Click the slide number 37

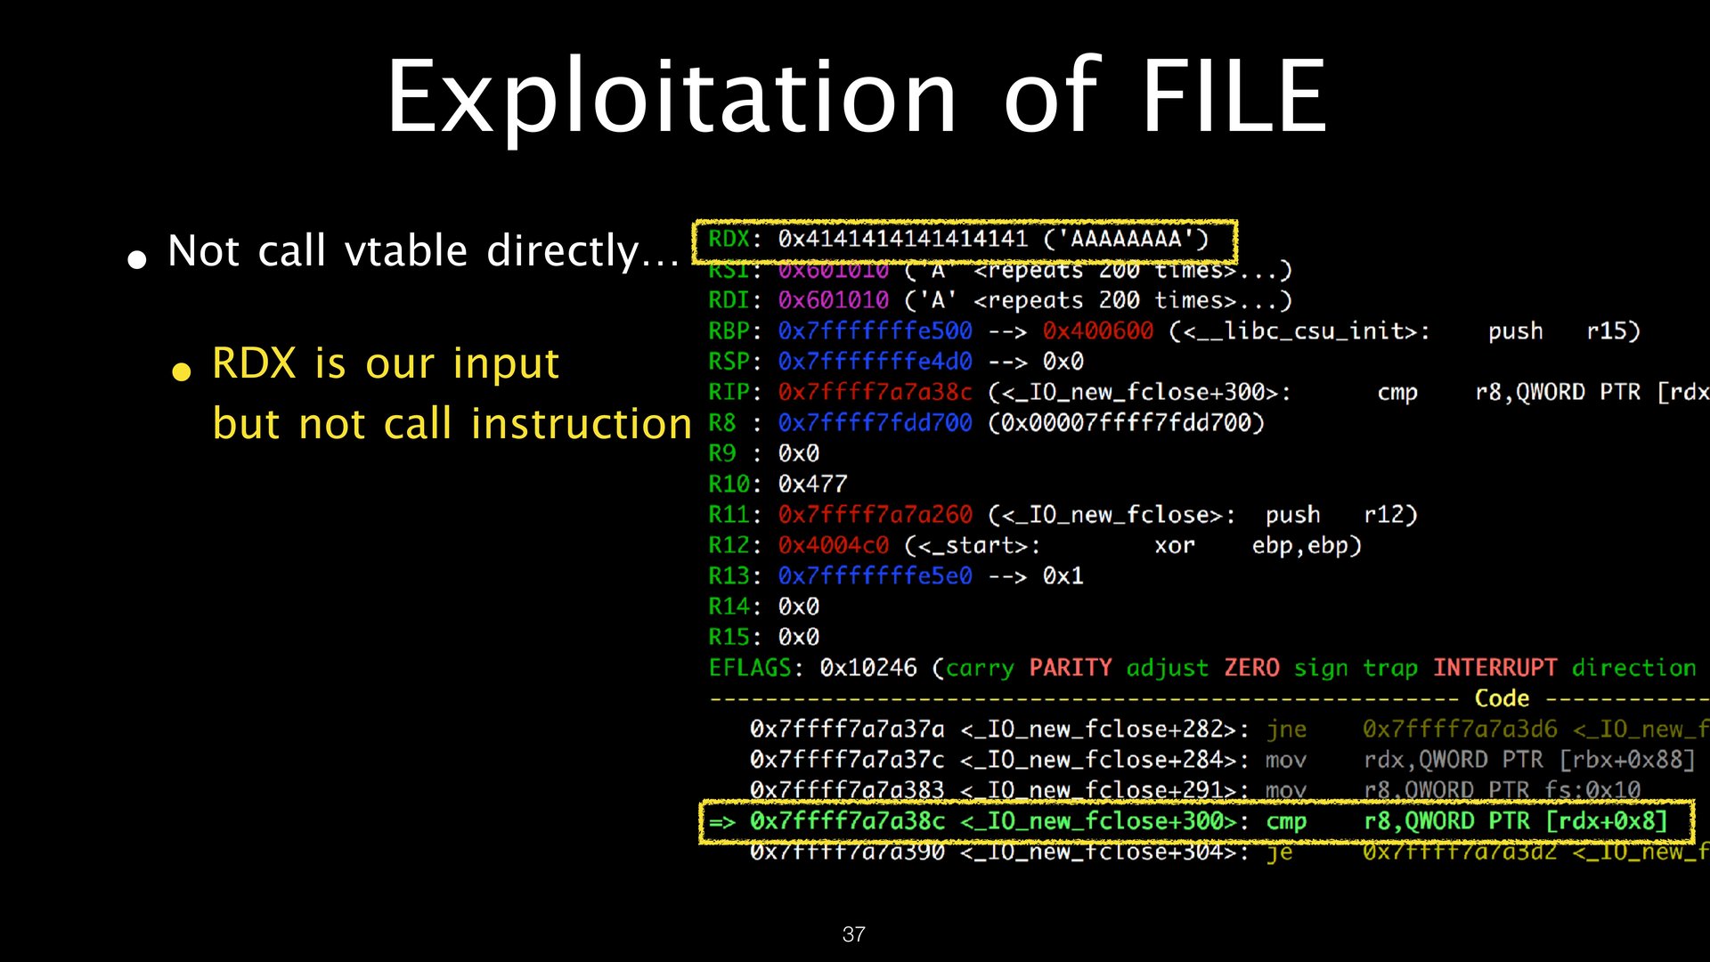click(x=853, y=934)
